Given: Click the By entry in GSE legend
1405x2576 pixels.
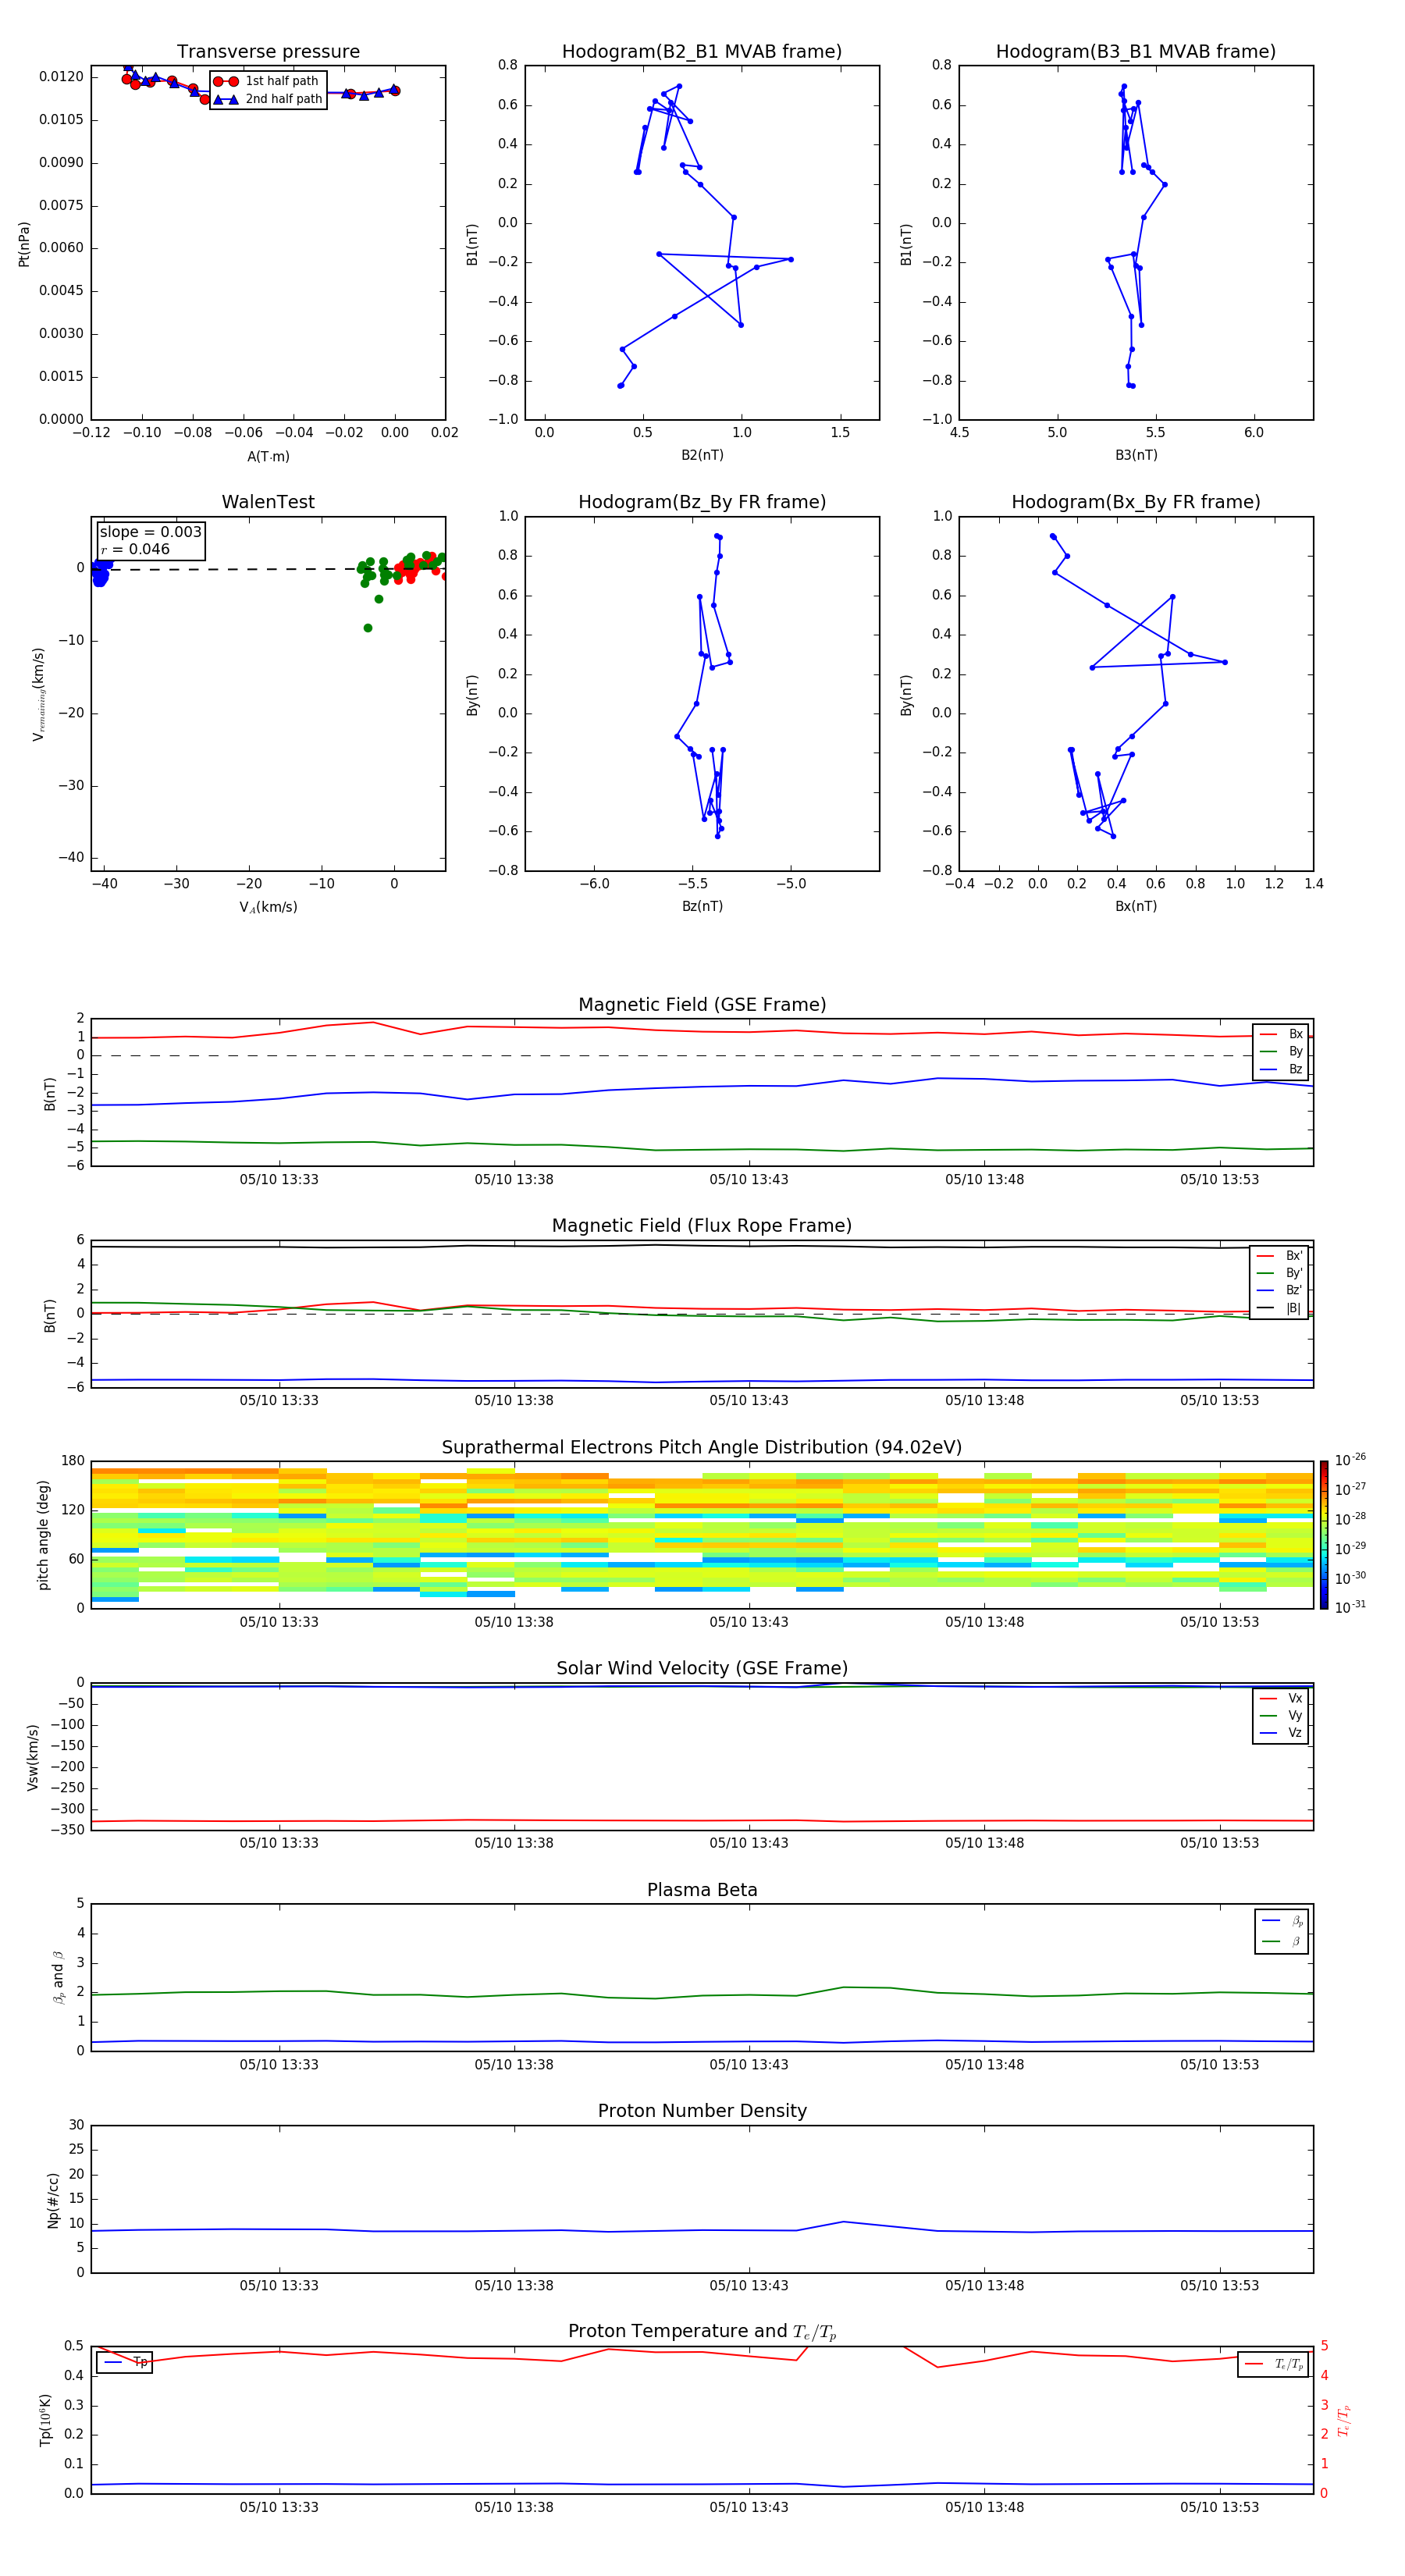Looking at the screenshot, I should point(1281,1051).
